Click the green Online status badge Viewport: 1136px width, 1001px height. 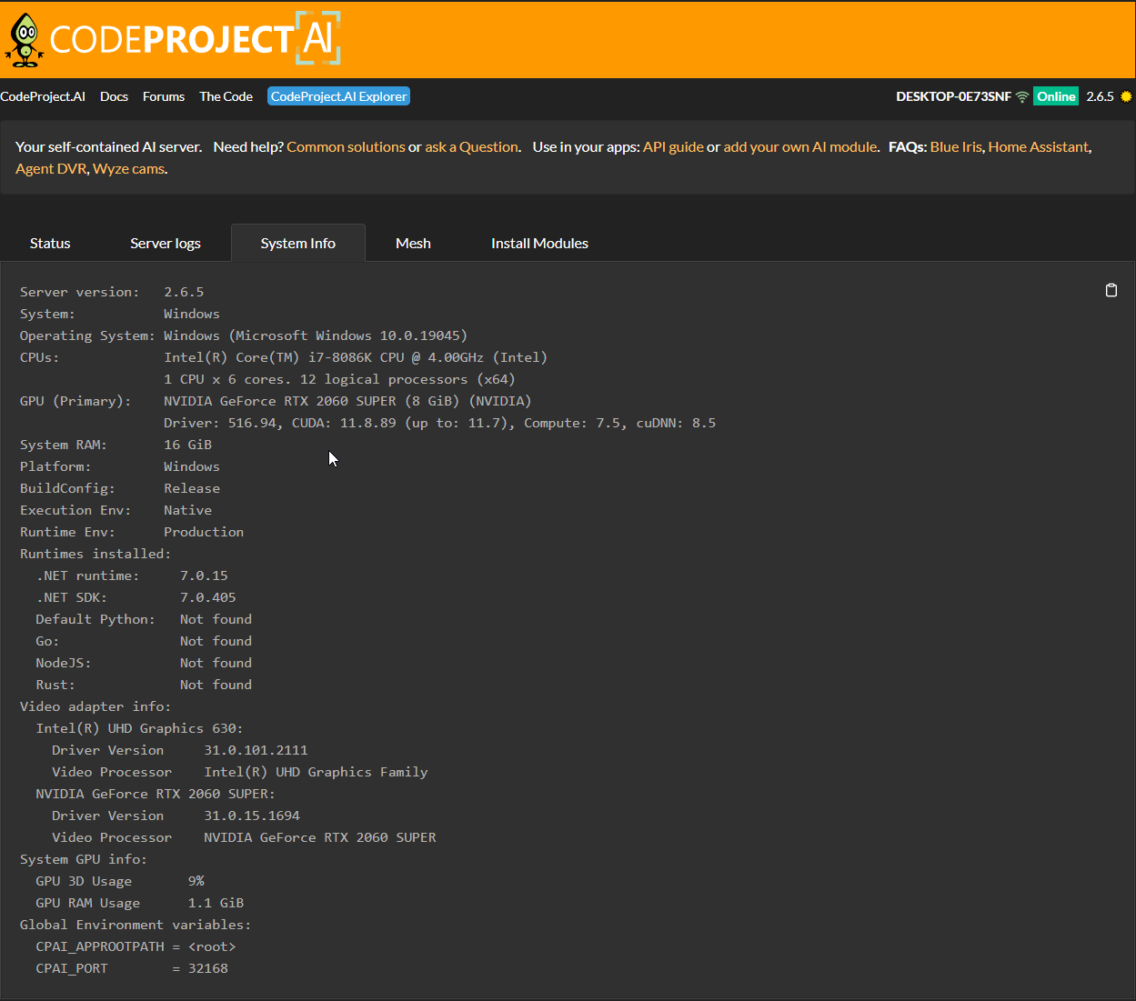click(1056, 96)
